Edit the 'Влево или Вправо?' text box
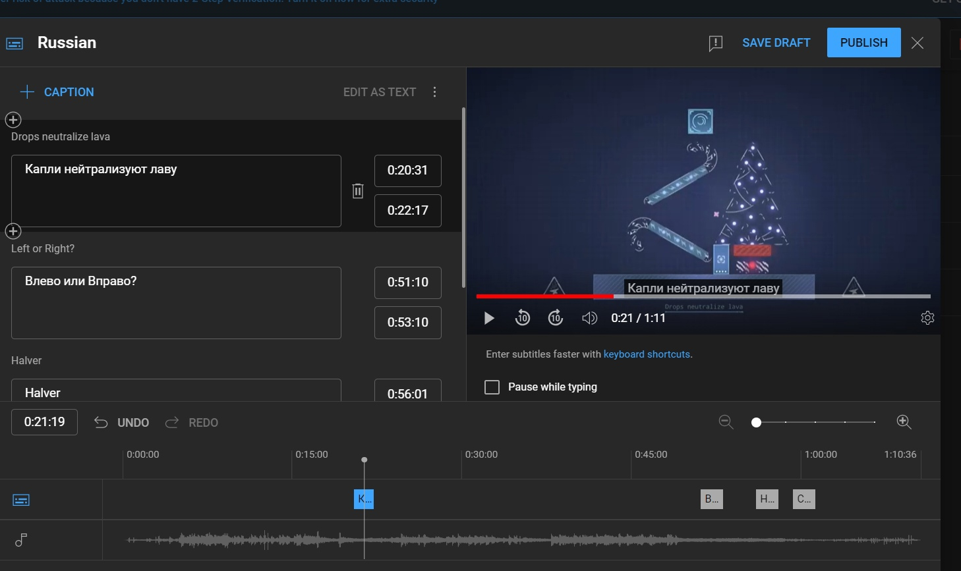This screenshot has width=961, height=571. tap(176, 303)
